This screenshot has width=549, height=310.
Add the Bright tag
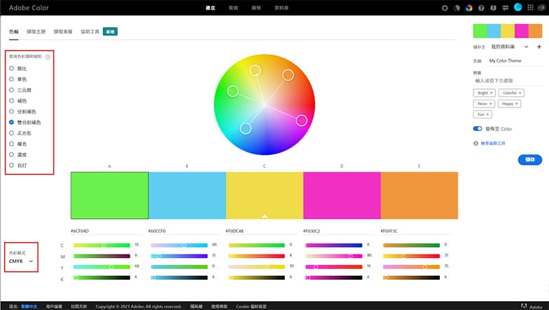click(x=484, y=93)
